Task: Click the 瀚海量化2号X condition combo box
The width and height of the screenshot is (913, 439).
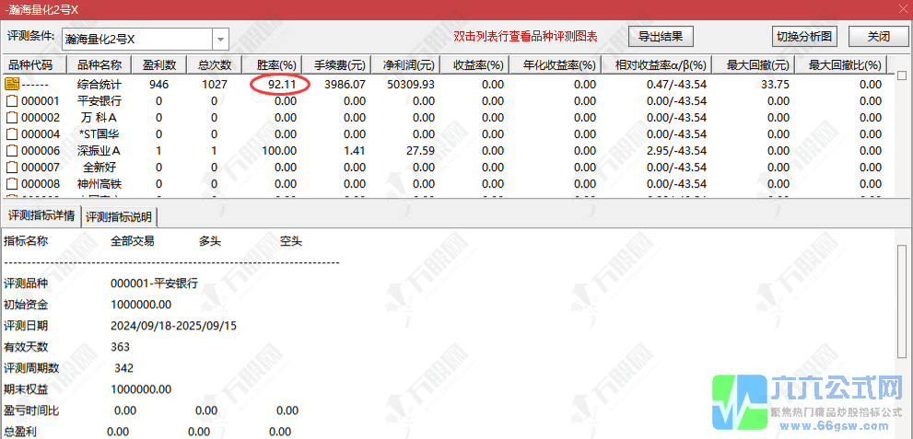Action: [145, 40]
